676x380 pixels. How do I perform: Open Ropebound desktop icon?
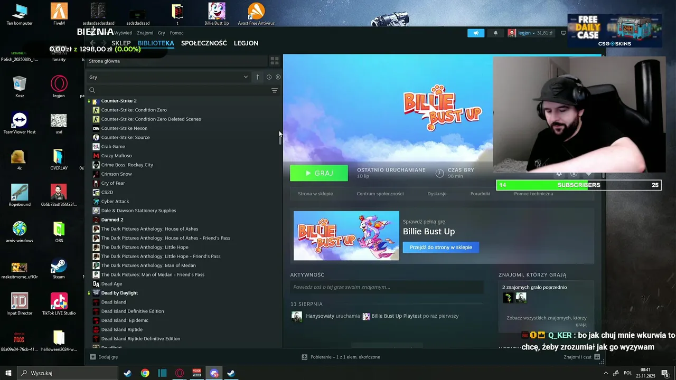coord(20,195)
